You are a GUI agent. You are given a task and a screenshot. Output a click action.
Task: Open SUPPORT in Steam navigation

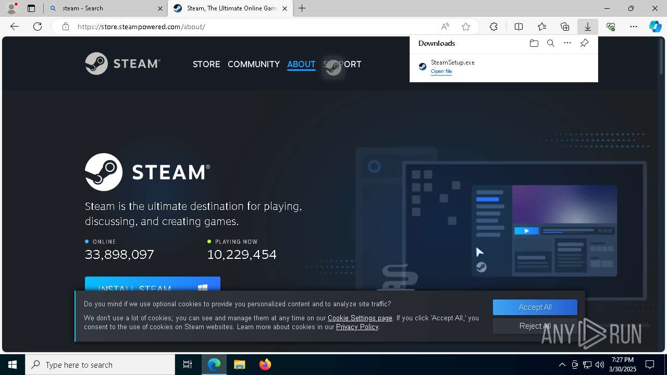(x=342, y=64)
